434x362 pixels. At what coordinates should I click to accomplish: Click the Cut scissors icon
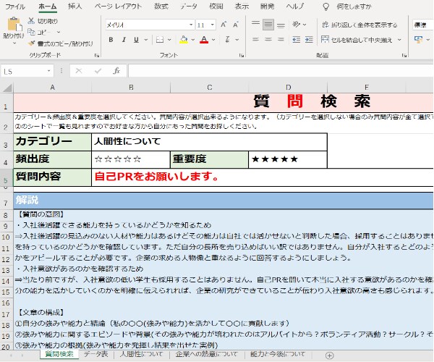[x=31, y=21]
